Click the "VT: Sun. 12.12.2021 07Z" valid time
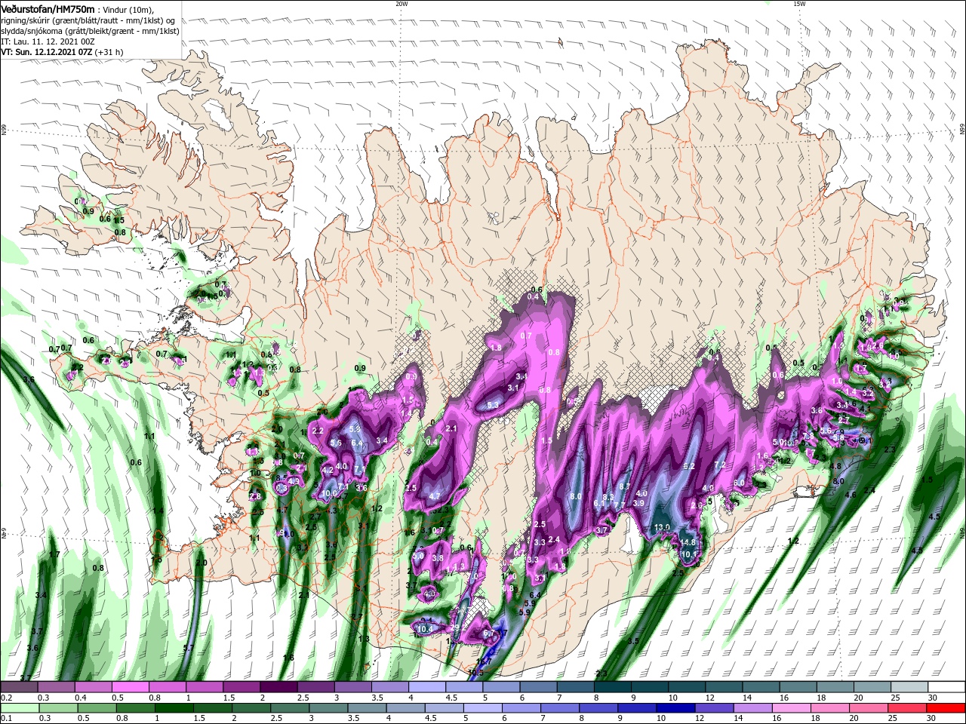 (47, 52)
